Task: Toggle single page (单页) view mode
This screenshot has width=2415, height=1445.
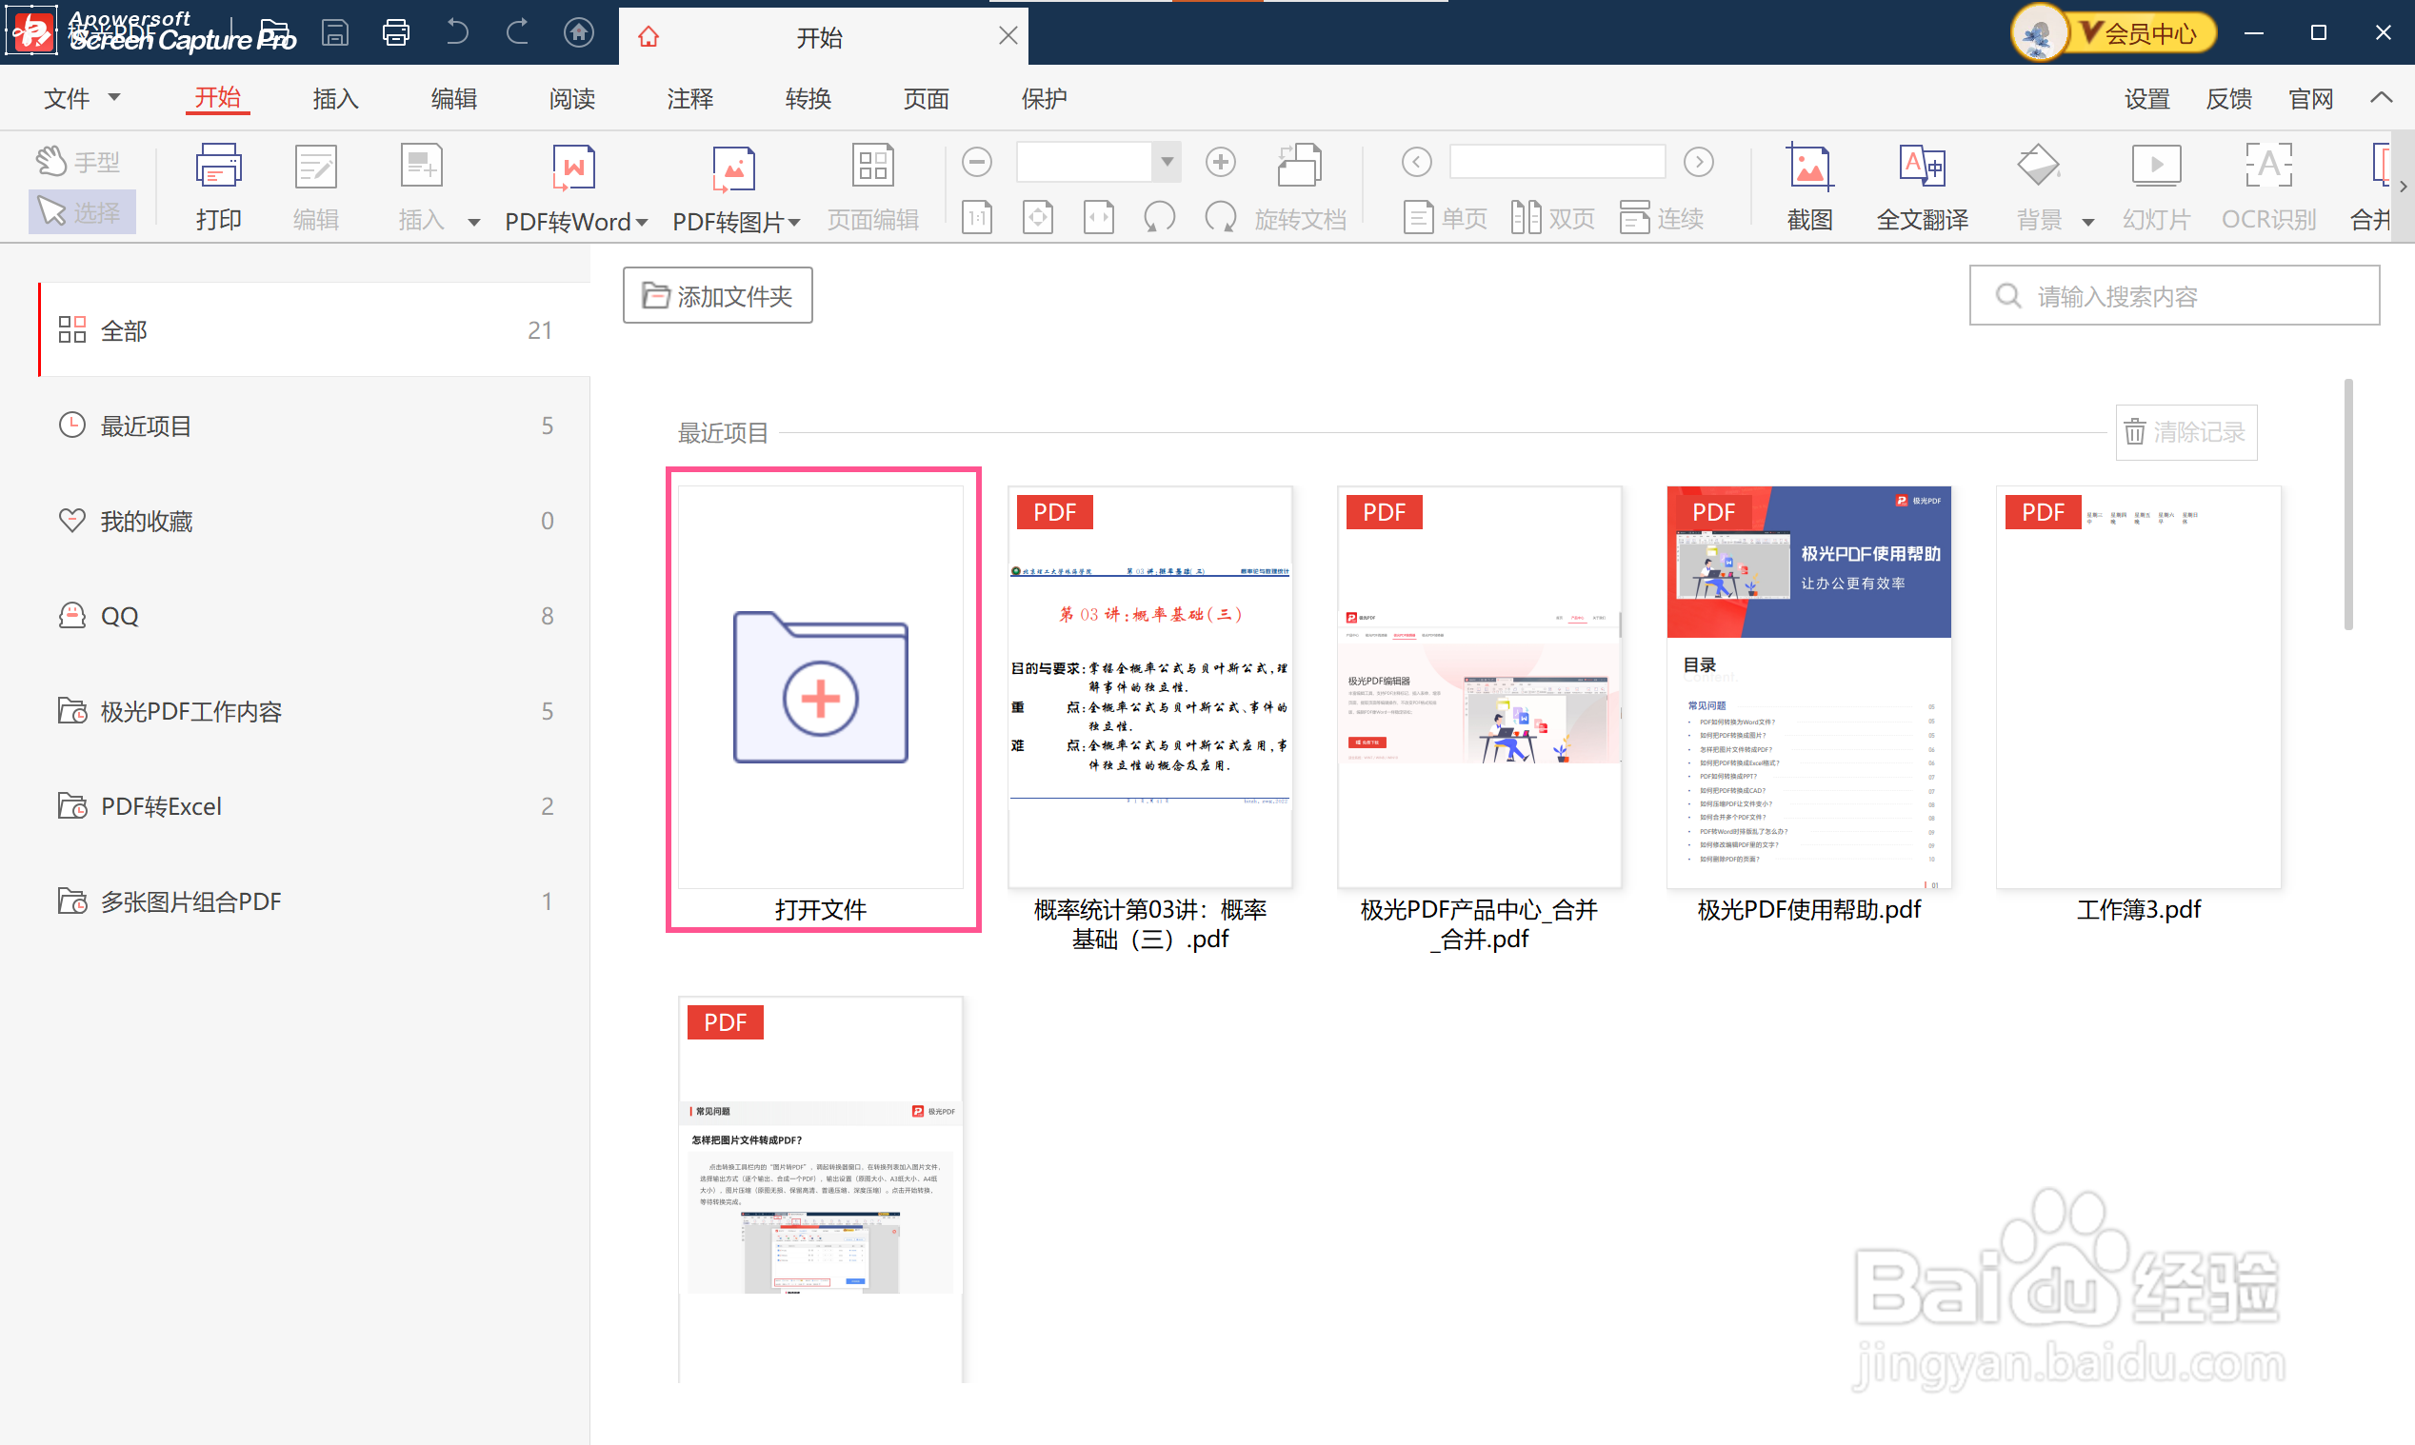Action: [1446, 218]
